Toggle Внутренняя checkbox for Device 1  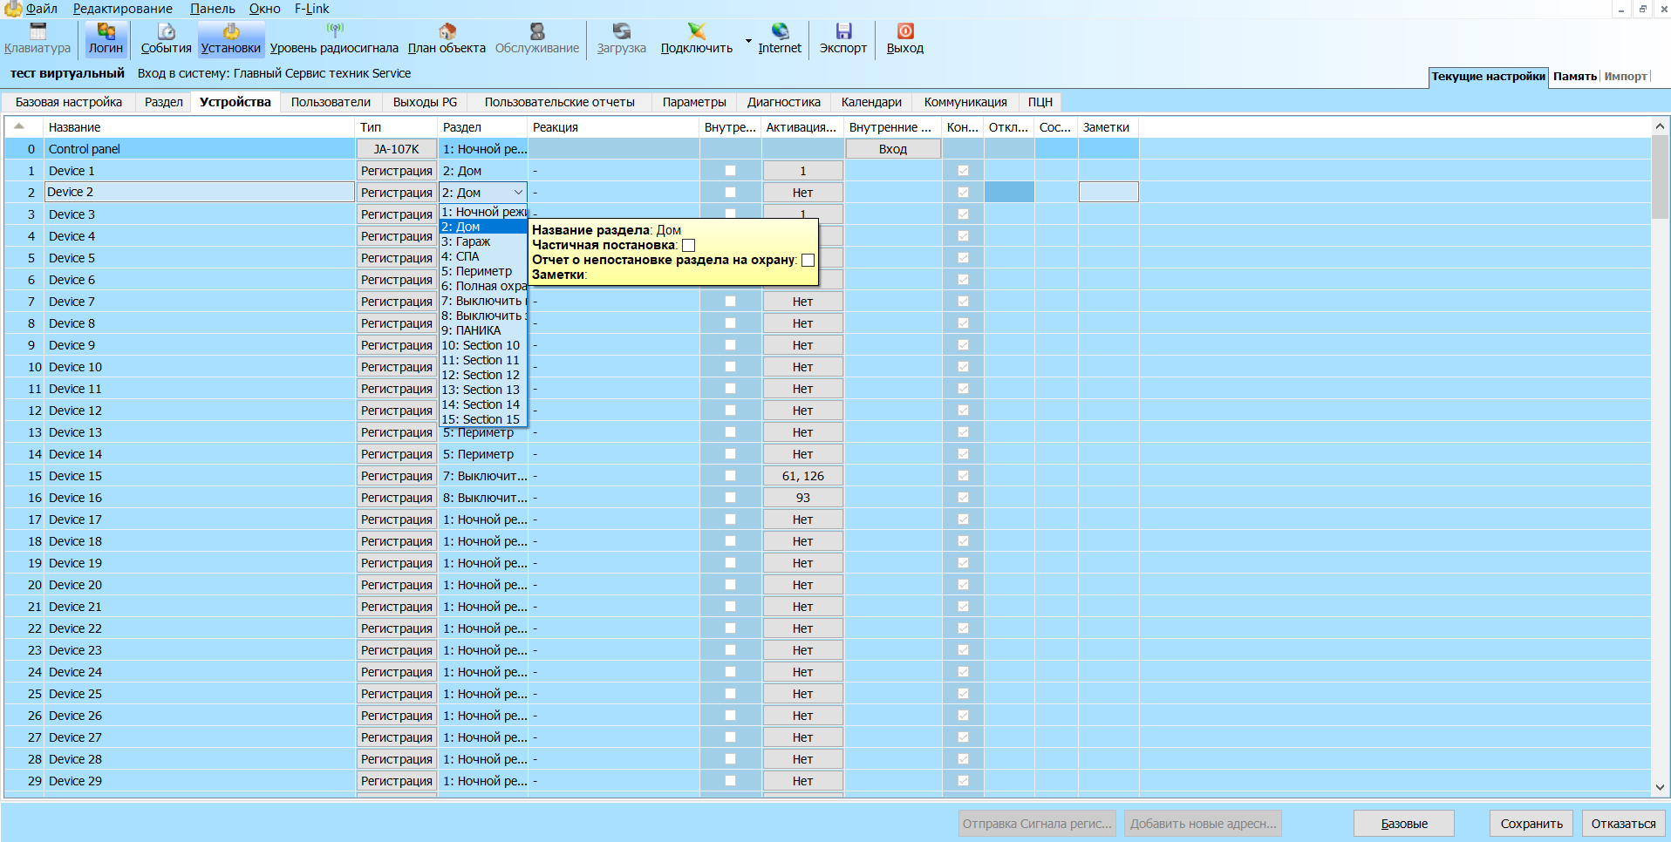pos(730,171)
